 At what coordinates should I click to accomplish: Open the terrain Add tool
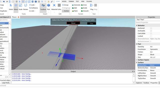[74, 8]
